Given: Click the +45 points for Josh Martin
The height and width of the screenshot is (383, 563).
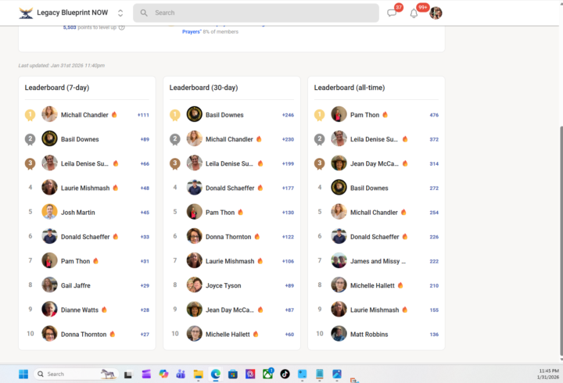Looking at the screenshot, I should tap(145, 213).
